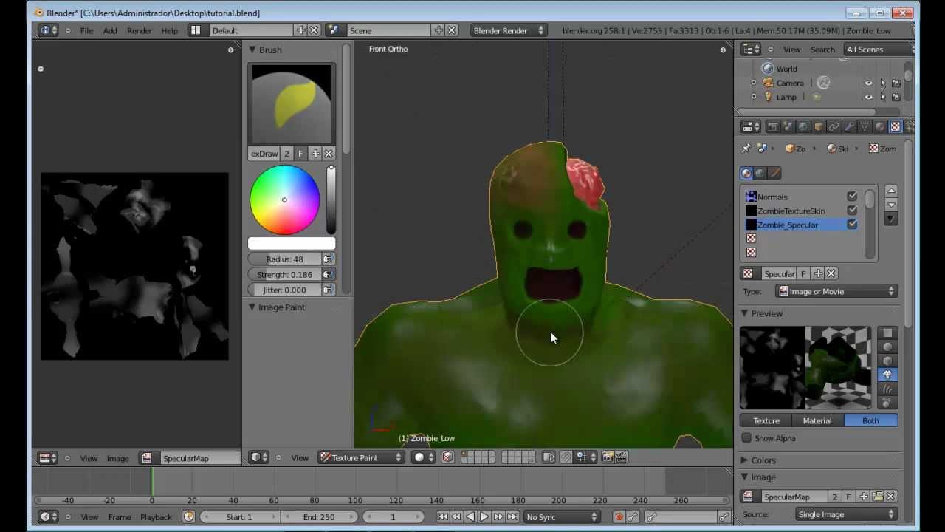Open the Type Image or Movie dropdown
Viewport: 945px width, 532px height.
[836, 291]
